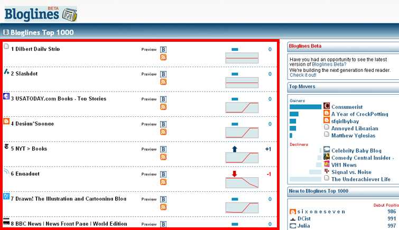
Task: Click the VH1 News favicon in Decliners
Action: (x=327, y=164)
